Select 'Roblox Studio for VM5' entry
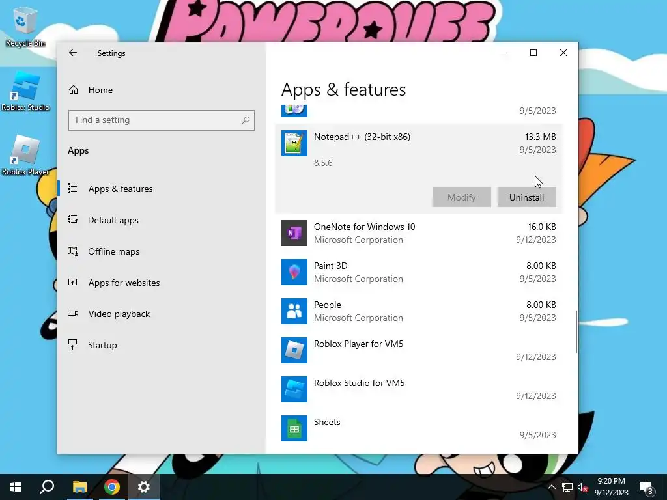 click(419, 389)
